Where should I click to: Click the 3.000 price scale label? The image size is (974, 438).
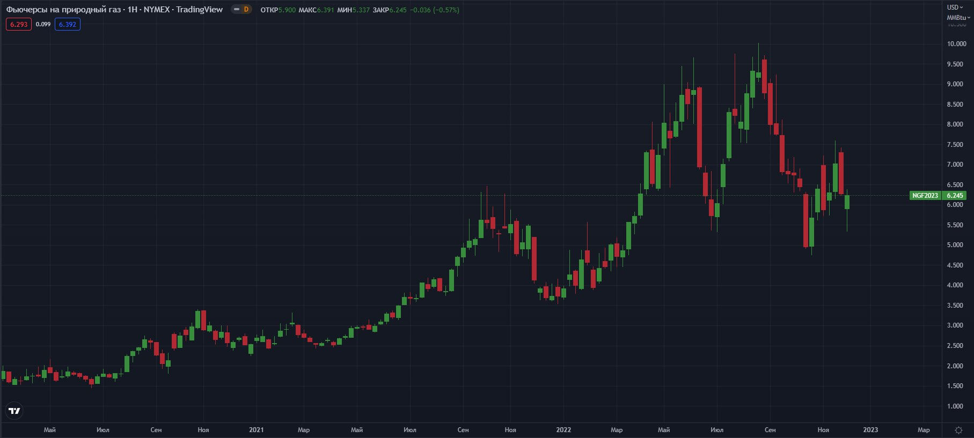pyautogui.click(x=955, y=325)
